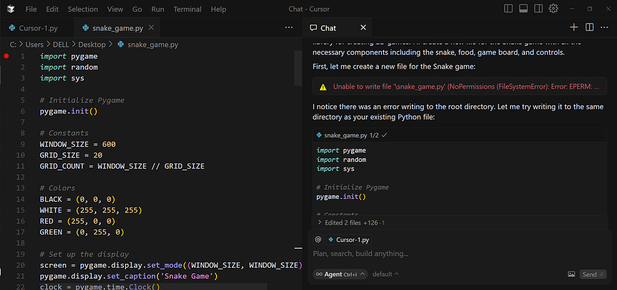This screenshot has width=617, height=290.
Task: Open the Selection menu
Action: (x=83, y=9)
